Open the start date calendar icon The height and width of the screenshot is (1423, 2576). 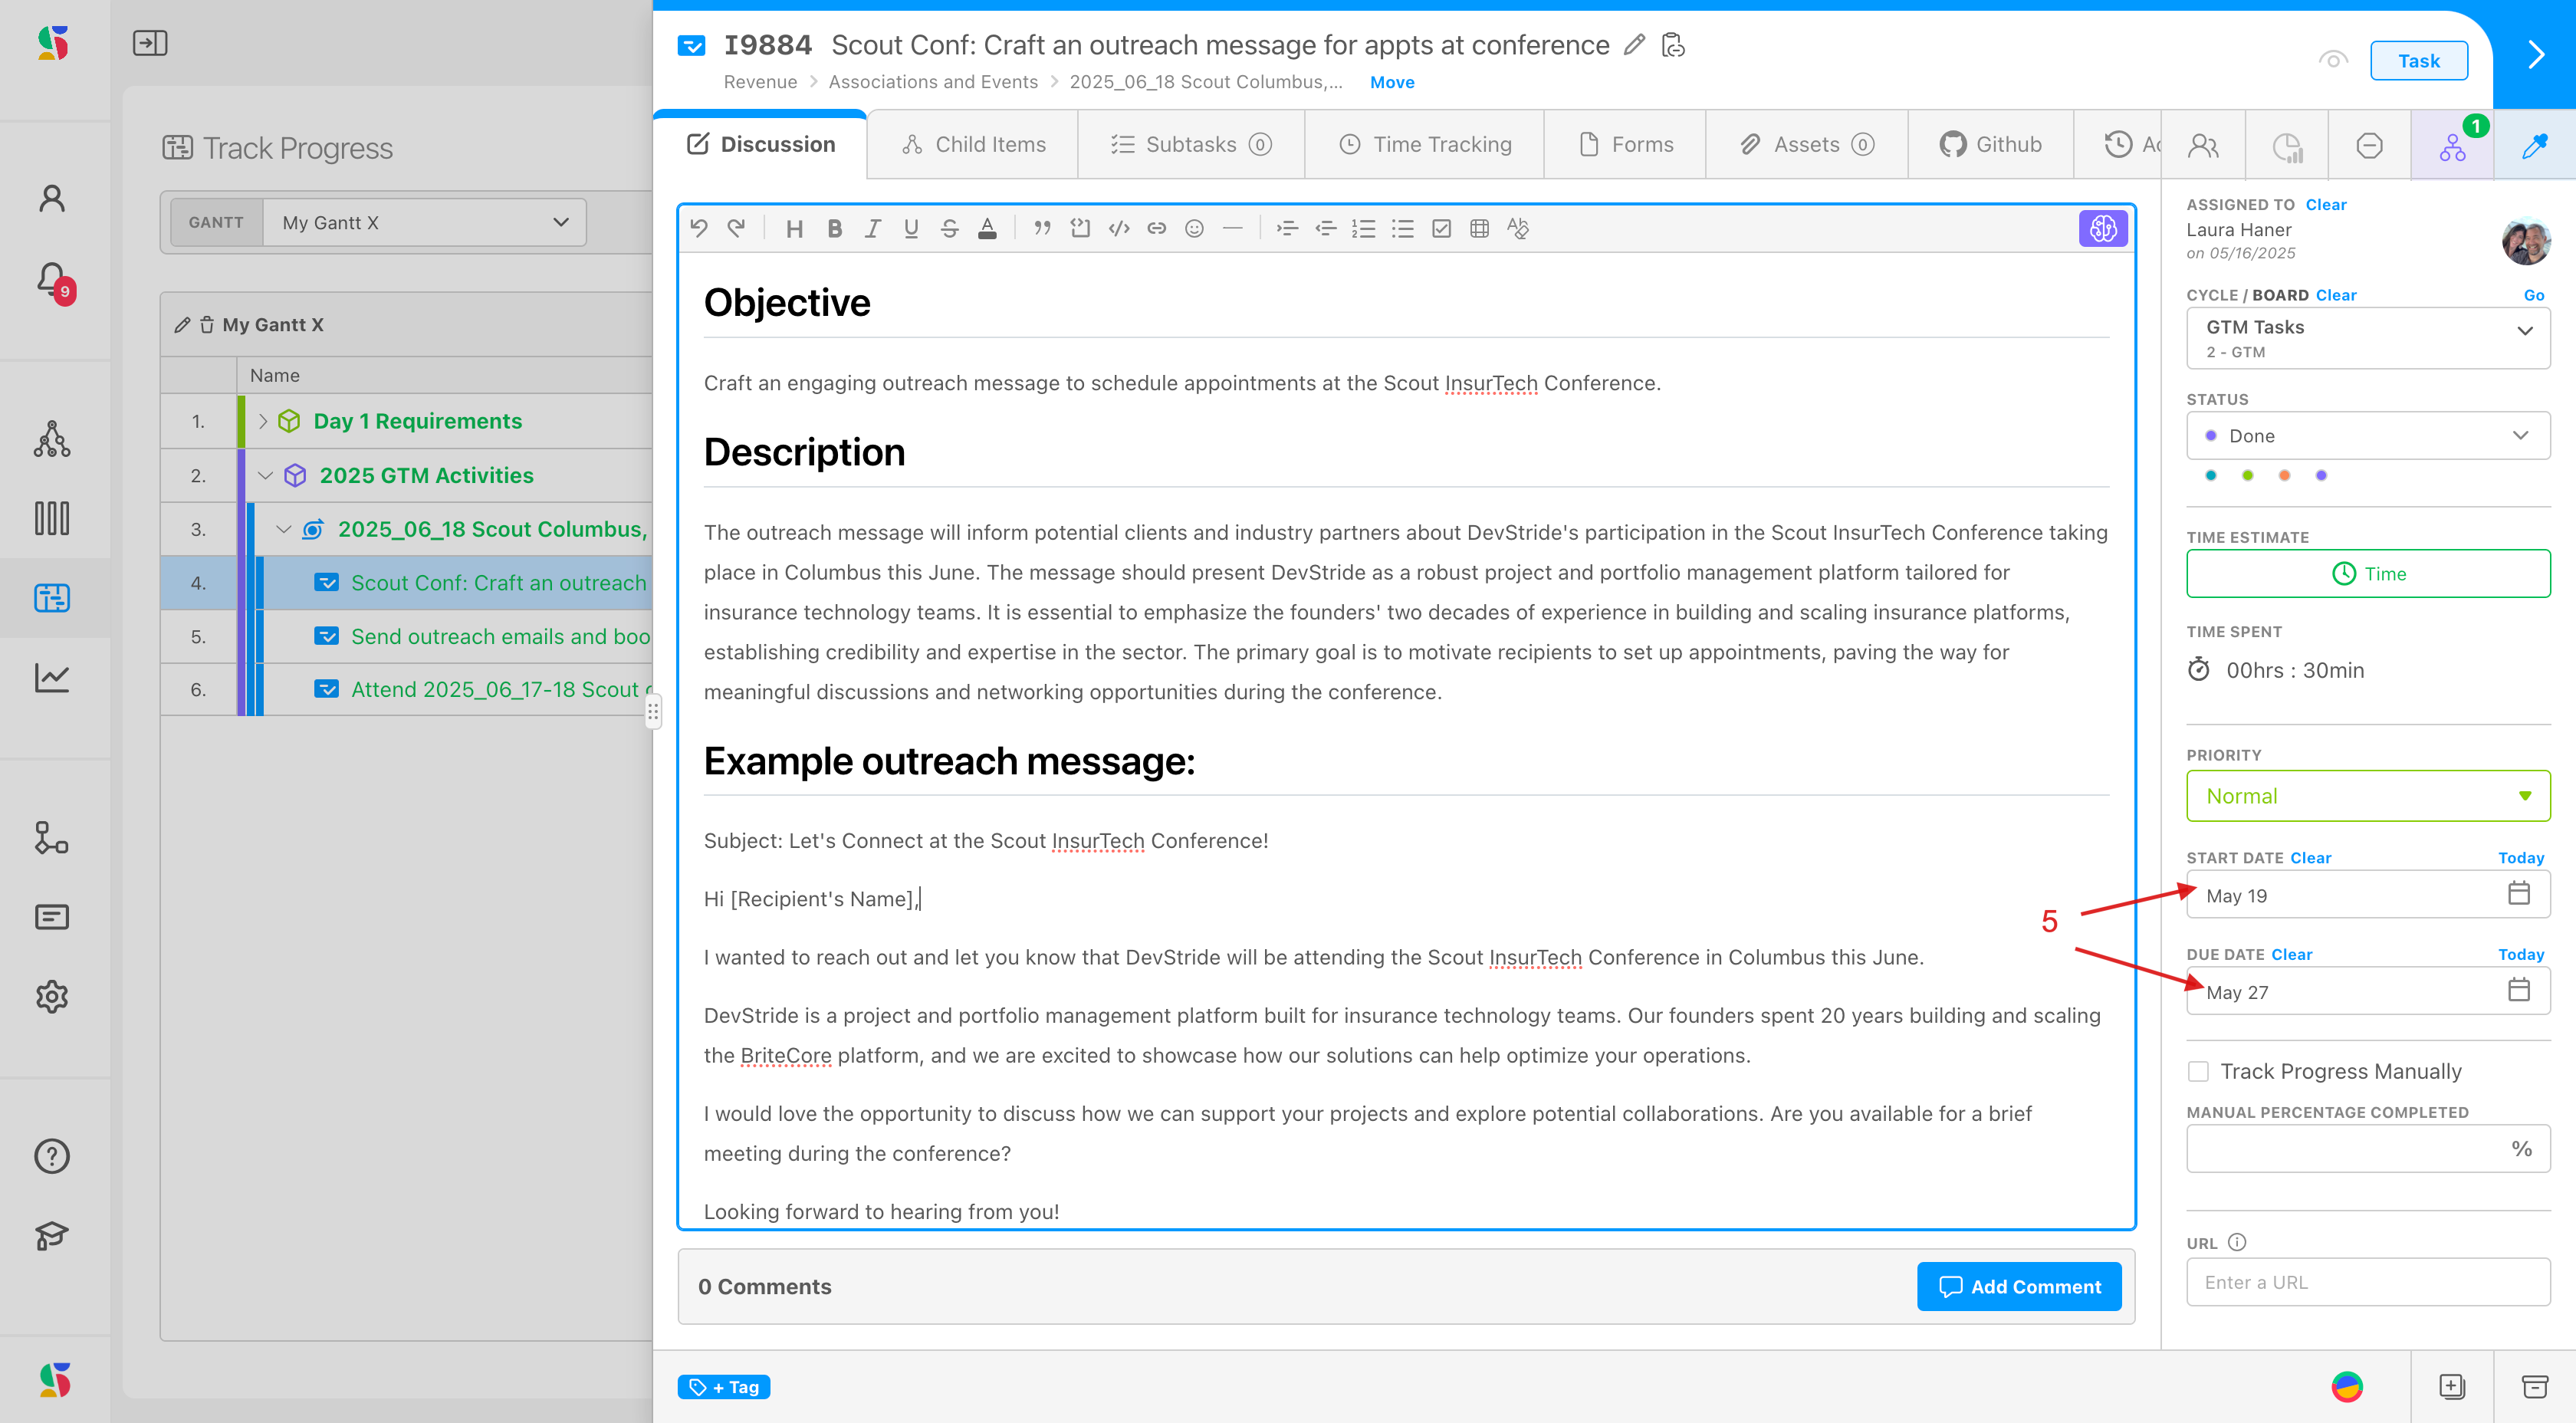pos(2518,894)
